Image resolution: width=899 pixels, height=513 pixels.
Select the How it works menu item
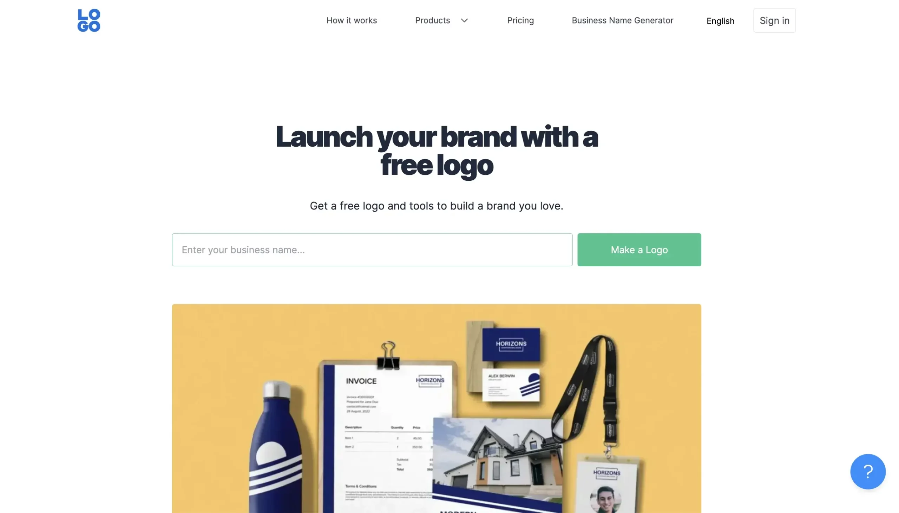[352, 20]
